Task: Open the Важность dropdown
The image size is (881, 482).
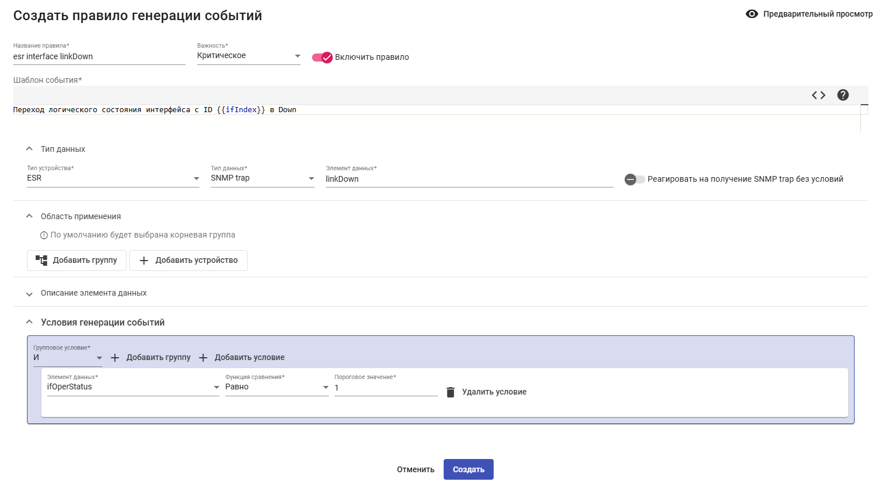Action: click(248, 56)
